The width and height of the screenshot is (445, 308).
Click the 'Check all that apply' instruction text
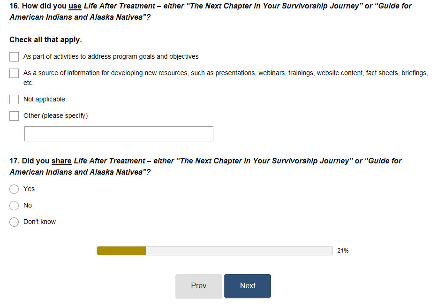[x=45, y=40]
